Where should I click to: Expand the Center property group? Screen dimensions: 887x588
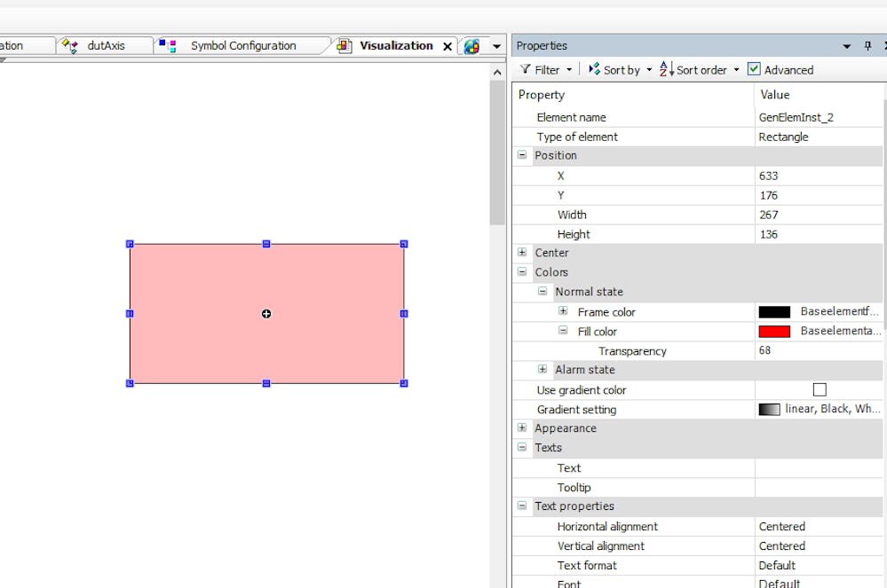[522, 252]
